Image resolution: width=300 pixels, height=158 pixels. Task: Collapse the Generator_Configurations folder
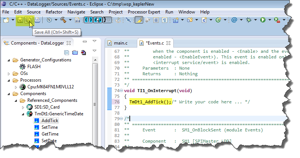[9, 60]
